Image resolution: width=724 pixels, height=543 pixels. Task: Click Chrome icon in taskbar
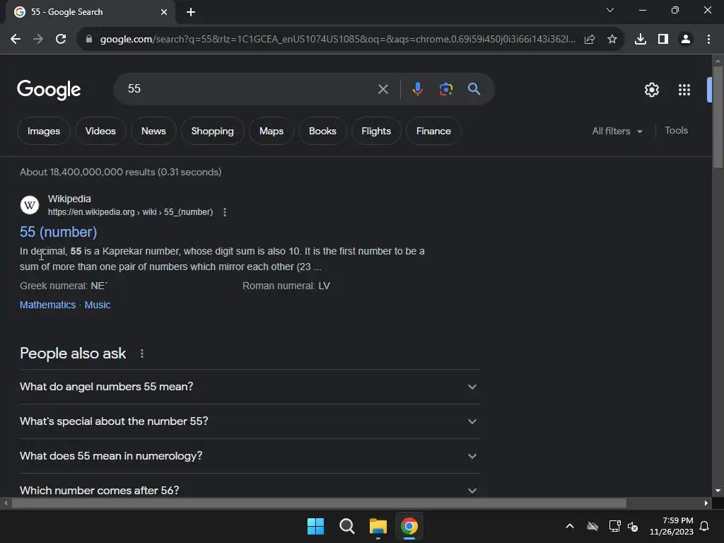(409, 526)
